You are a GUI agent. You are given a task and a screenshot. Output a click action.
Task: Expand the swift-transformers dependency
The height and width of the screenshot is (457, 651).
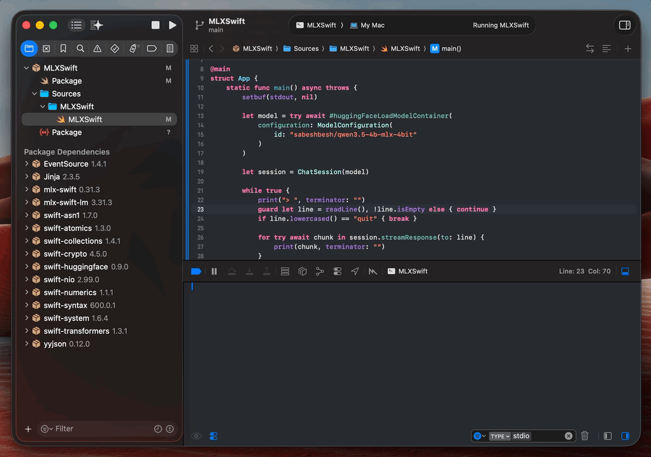(26, 331)
